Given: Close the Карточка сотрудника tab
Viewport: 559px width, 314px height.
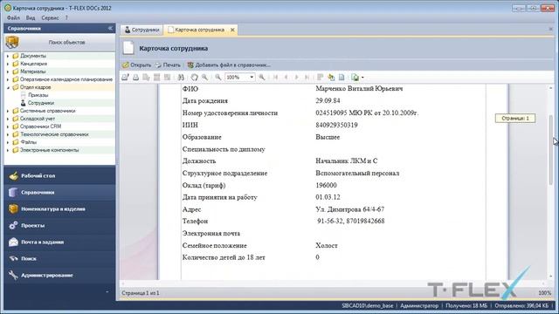Looking at the screenshot, I should 232,30.
